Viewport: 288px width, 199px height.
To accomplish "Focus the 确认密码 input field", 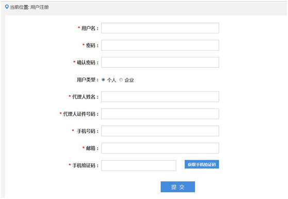I will click(160, 63).
